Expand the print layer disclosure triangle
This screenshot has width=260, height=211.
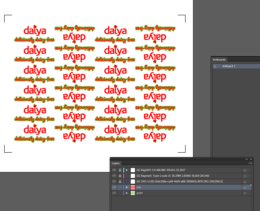pyautogui.click(x=127, y=193)
